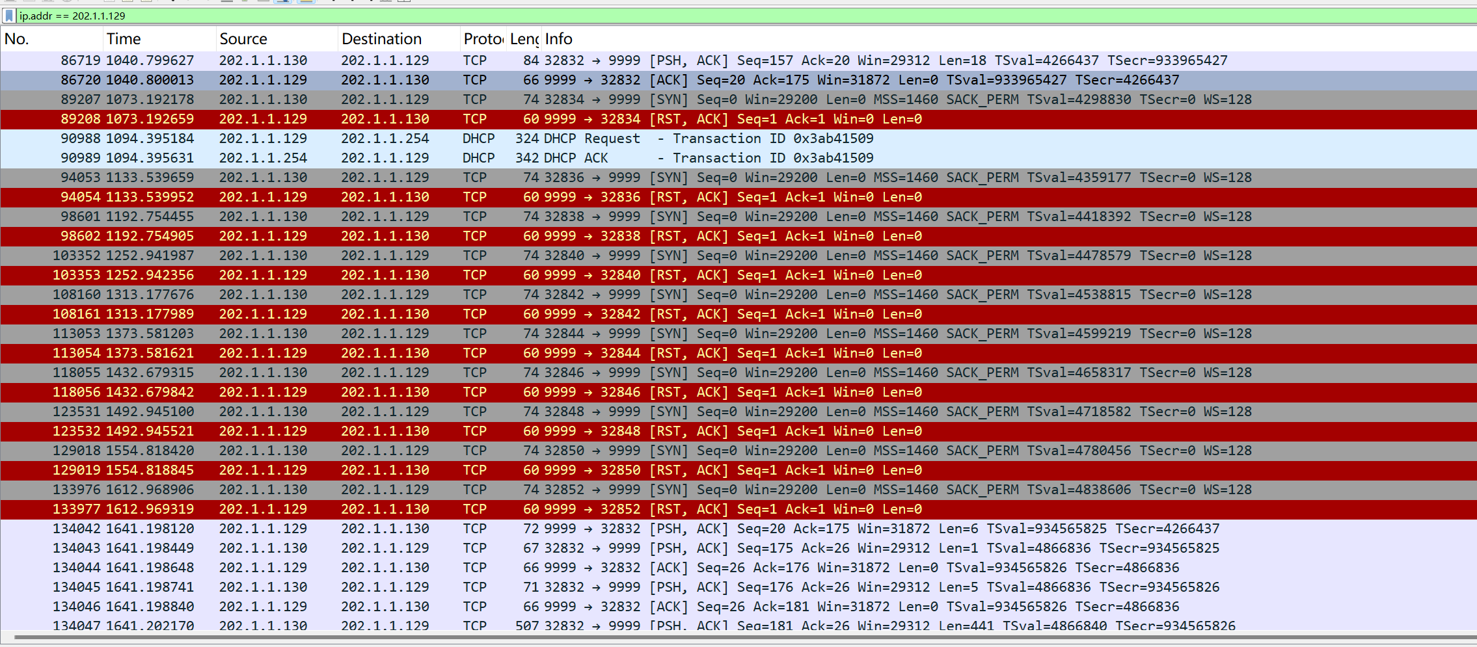Select RST, ACK packet 133977

pyautogui.click(x=738, y=509)
